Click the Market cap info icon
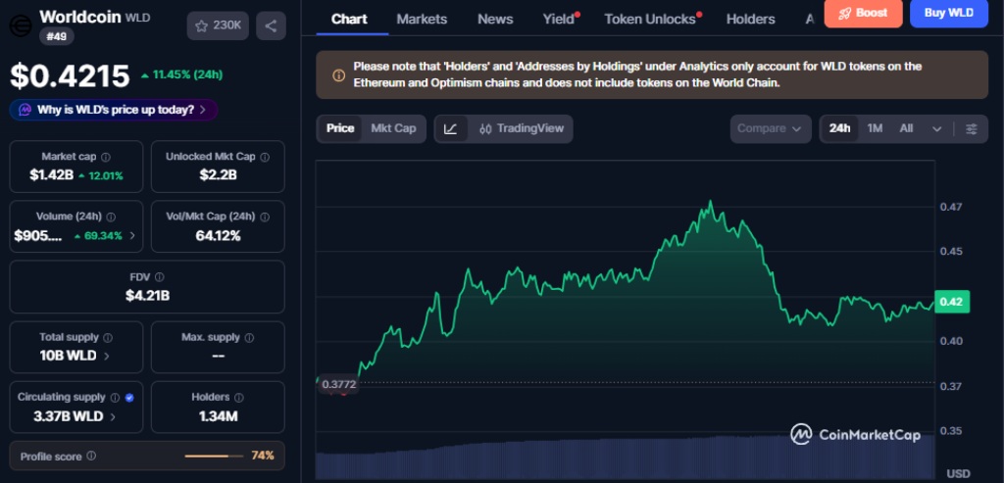 pos(106,157)
